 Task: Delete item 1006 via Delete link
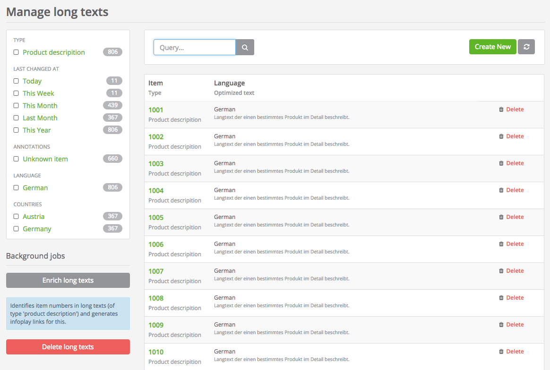[515, 244]
